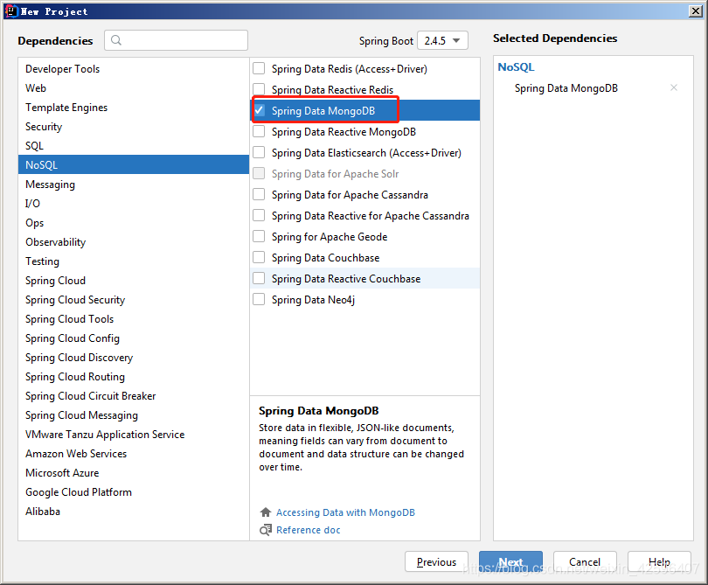Screen dimensions: 708x585
Task: Click the disabled Apache Solr checkbox
Action: [x=259, y=173]
